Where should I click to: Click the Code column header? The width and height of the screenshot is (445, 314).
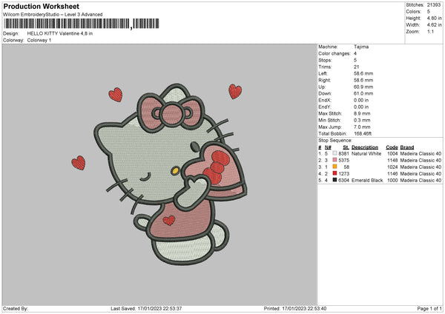click(x=392, y=147)
